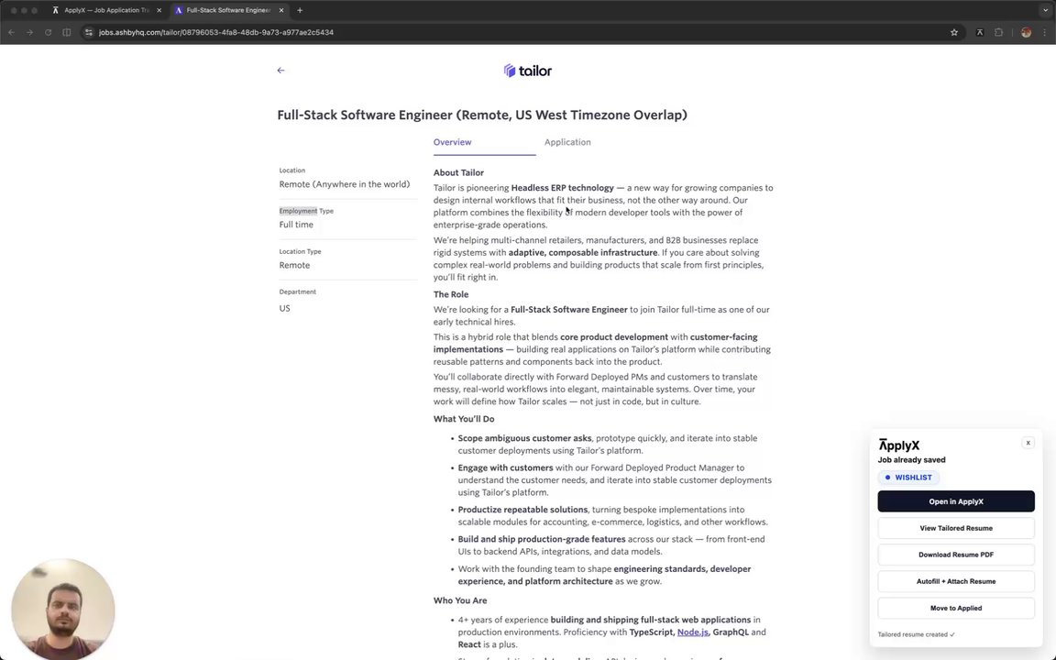1056x660 pixels.
Task: Close the ApplyX Job Application tab
Action: point(159,10)
